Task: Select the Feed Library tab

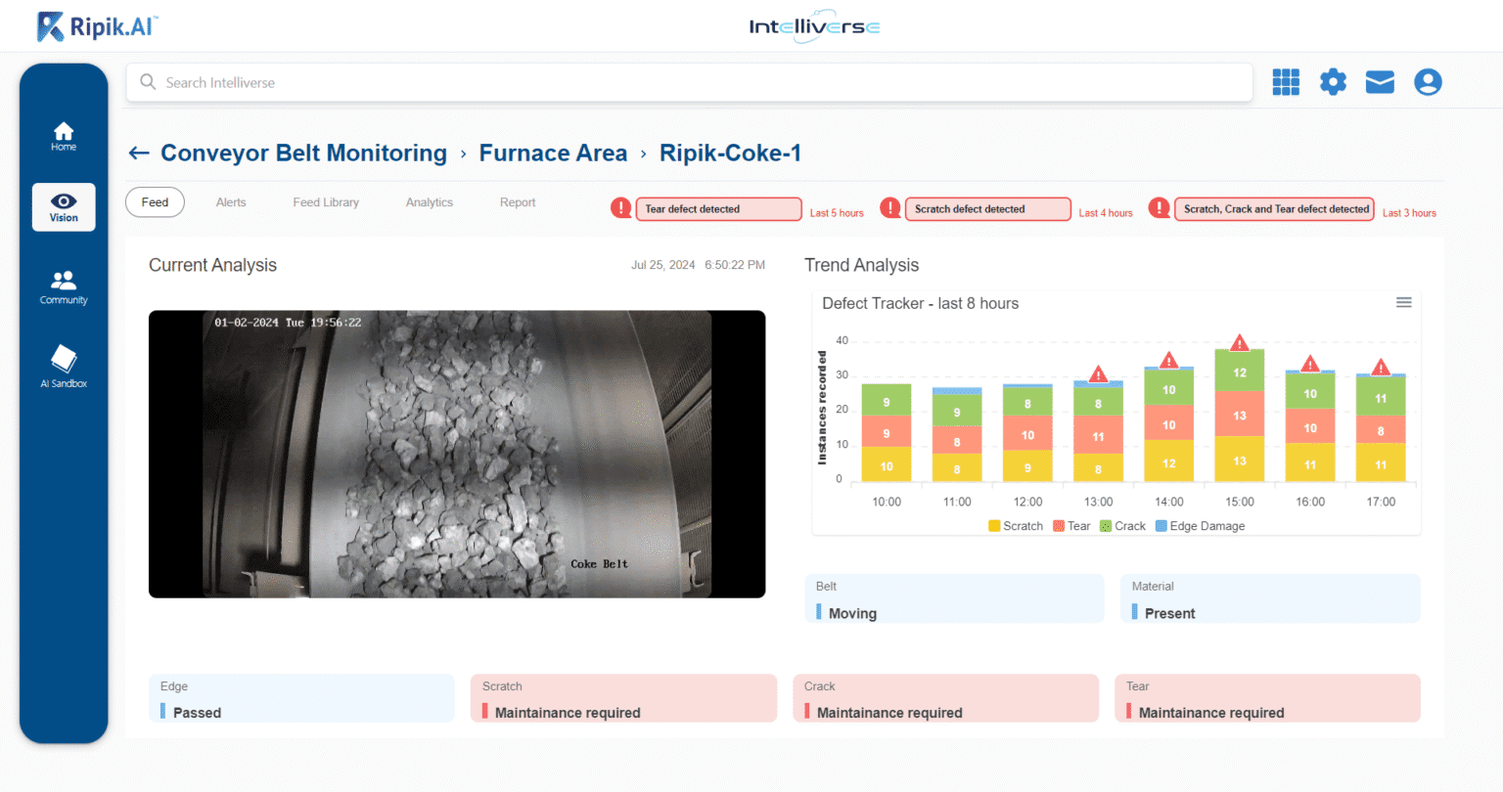Action: (326, 202)
